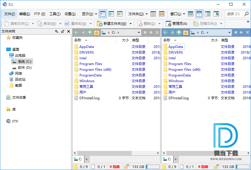Open dropdown arrow next to 新建文件夹(W)
Screen dimensions: 251x170
(x=130, y=24)
